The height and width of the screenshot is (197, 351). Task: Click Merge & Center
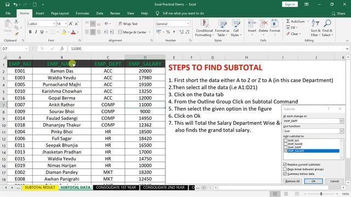tap(132, 32)
